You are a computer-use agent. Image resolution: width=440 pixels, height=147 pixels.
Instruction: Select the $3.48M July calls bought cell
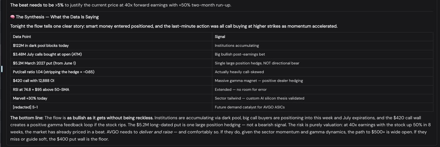coord(111,54)
